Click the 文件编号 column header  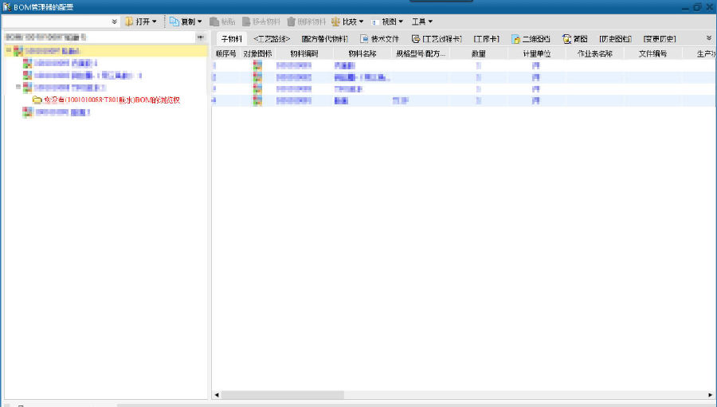652,53
